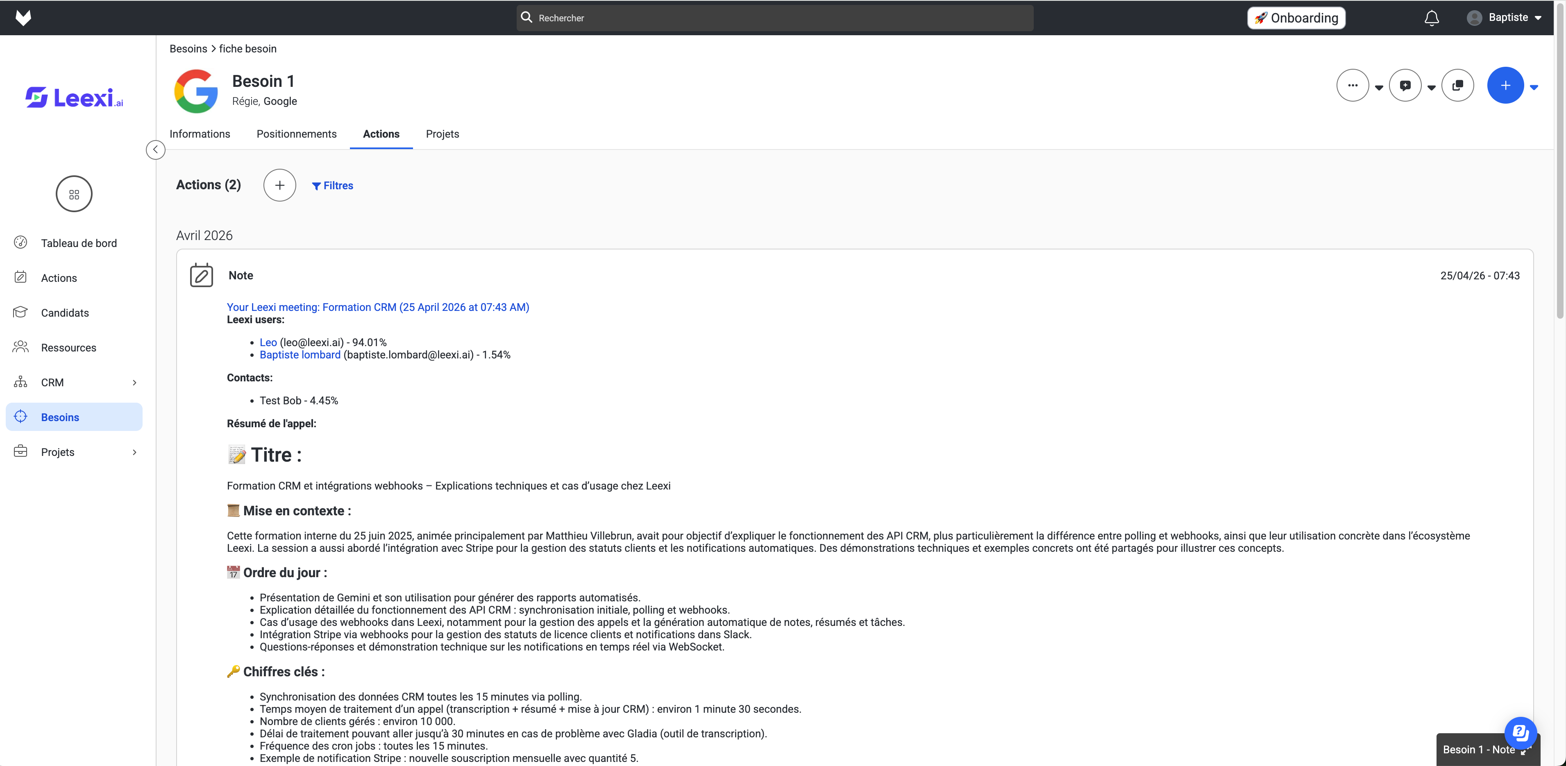Focus the Rechercher search field
The height and width of the screenshot is (766, 1566).
click(774, 18)
